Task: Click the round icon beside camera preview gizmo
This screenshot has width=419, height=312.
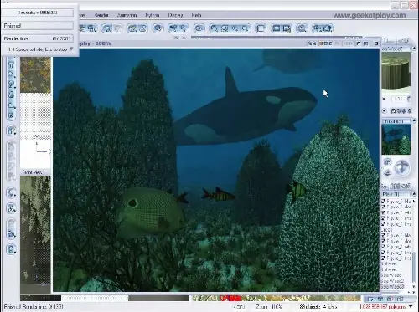Action: 387,162
